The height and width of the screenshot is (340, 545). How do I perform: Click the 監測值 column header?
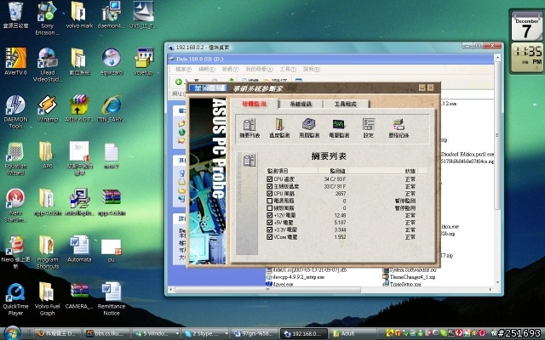[333, 171]
